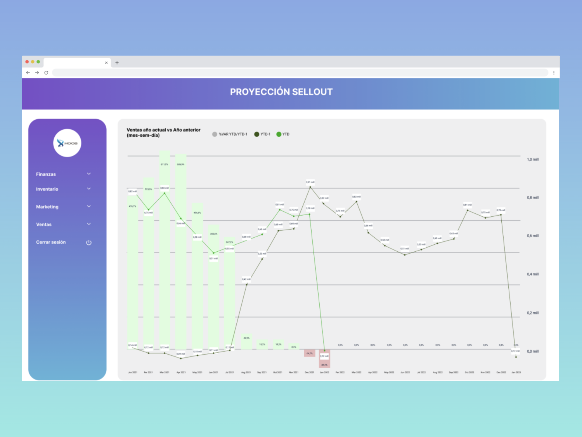Click the Cerrar sesión link

[x=51, y=242]
